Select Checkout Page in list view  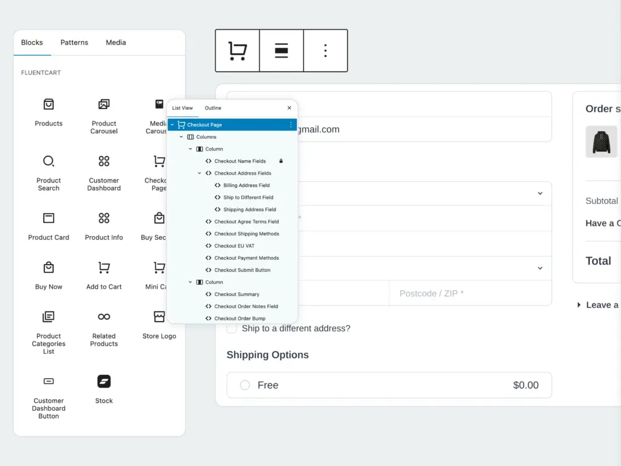(232, 124)
